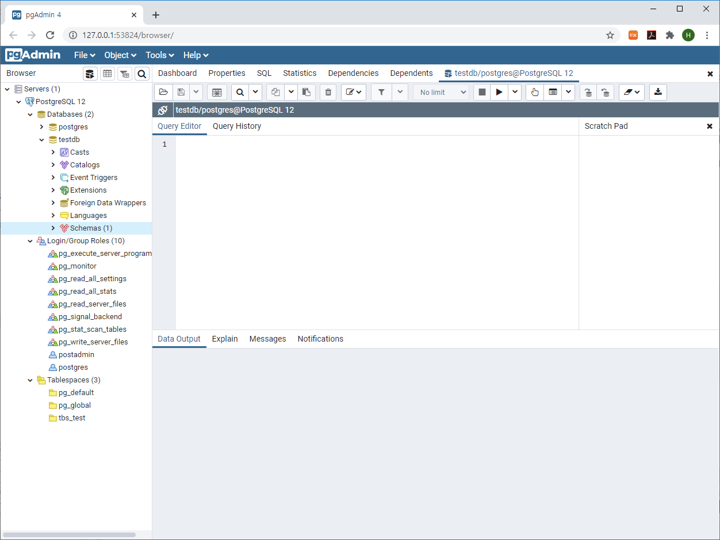Click the Search Objects icon in Browser header

pyautogui.click(x=142, y=74)
